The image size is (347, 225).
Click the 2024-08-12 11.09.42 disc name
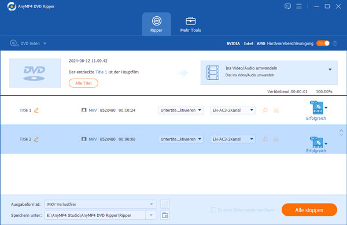(x=88, y=61)
